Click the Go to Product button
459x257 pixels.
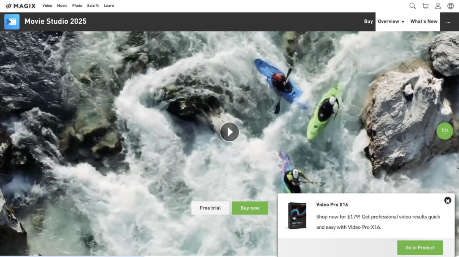pos(420,248)
